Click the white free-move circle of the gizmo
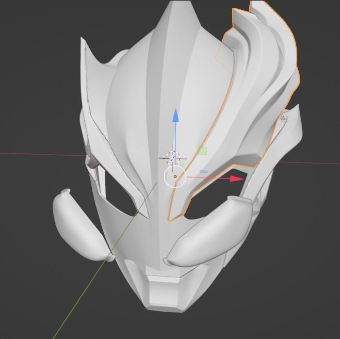 click(x=175, y=177)
